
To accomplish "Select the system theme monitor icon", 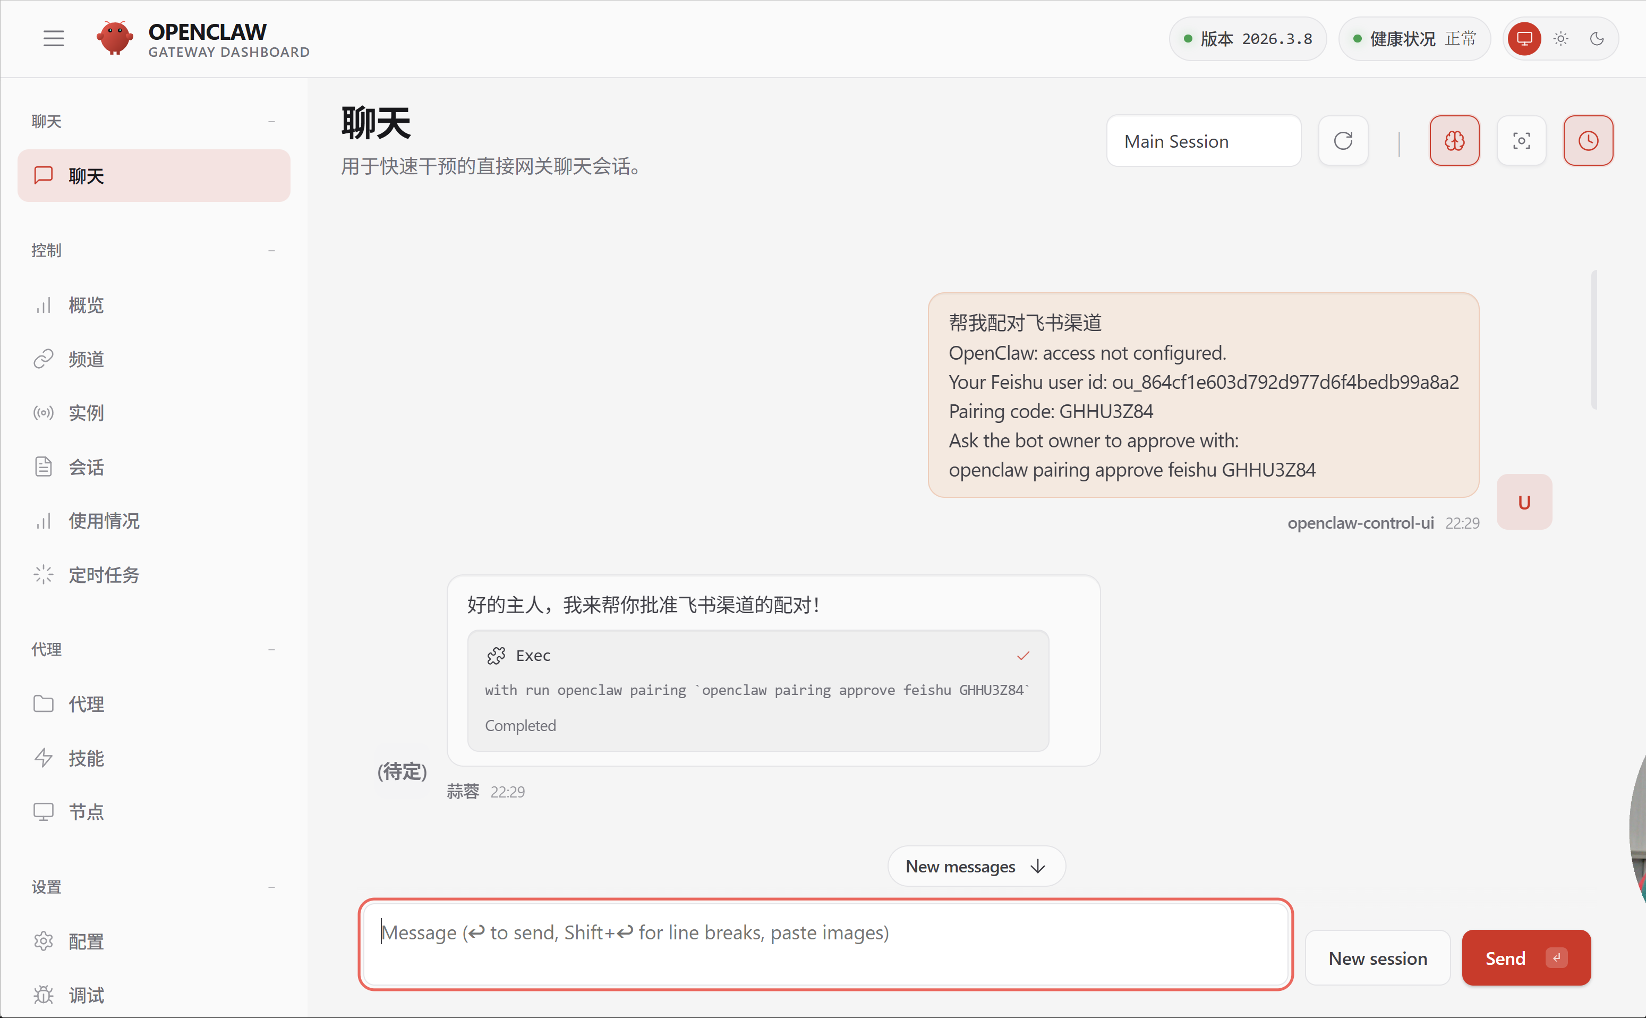I will [x=1524, y=38].
